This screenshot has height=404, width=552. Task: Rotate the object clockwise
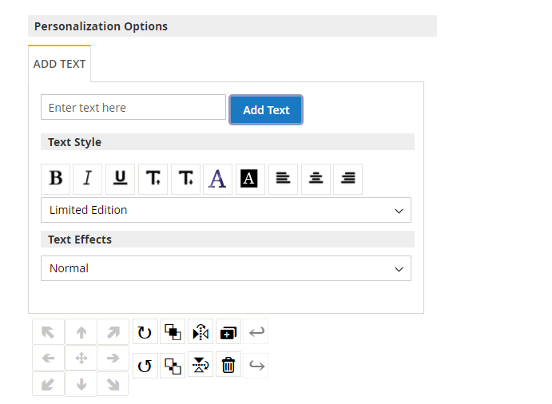pyautogui.click(x=145, y=332)
